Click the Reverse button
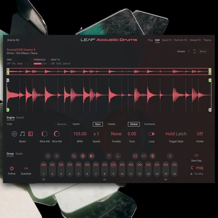Image resolution: width=218 pixels, height=218 pixels. (62, 124)
